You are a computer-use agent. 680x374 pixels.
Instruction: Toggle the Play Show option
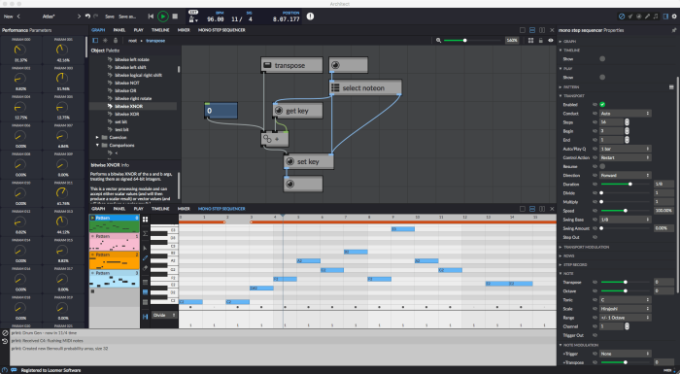point(602,78)
